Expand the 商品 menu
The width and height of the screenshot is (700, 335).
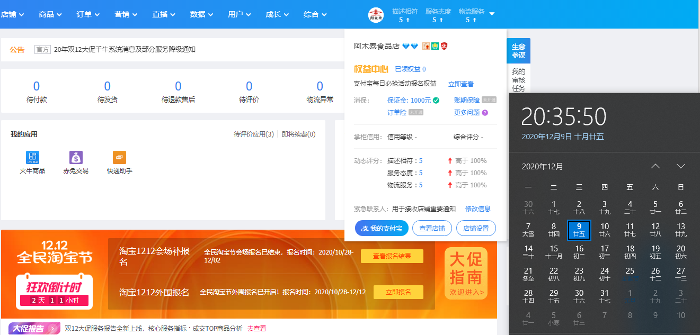click(x=50, y=14)
